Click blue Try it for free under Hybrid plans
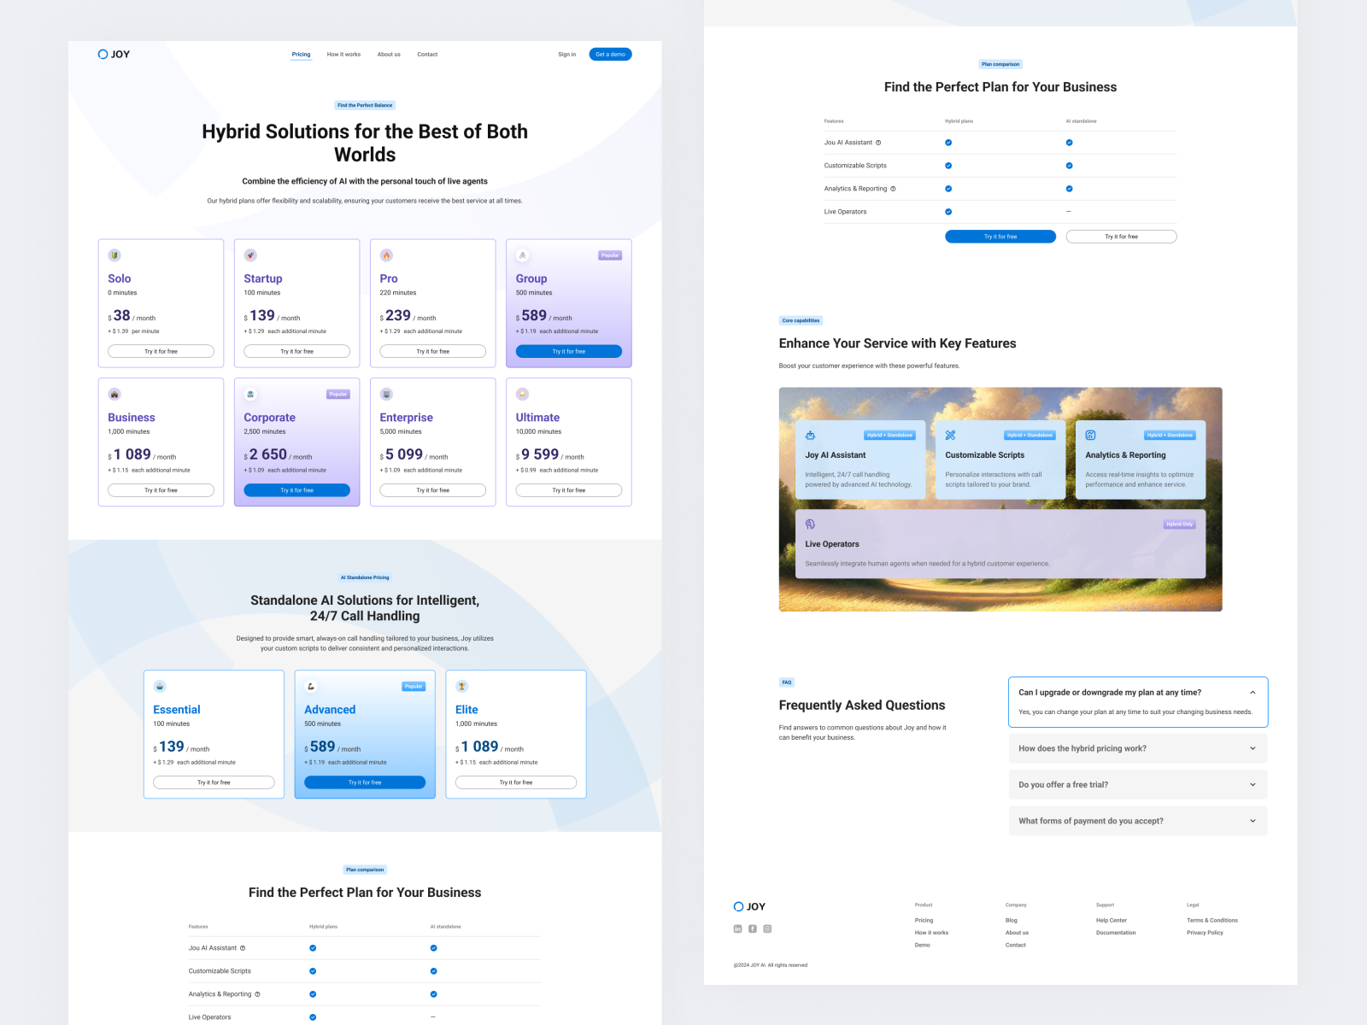The height and width of the screenshot is (1025, 1367). (1000, 237)
